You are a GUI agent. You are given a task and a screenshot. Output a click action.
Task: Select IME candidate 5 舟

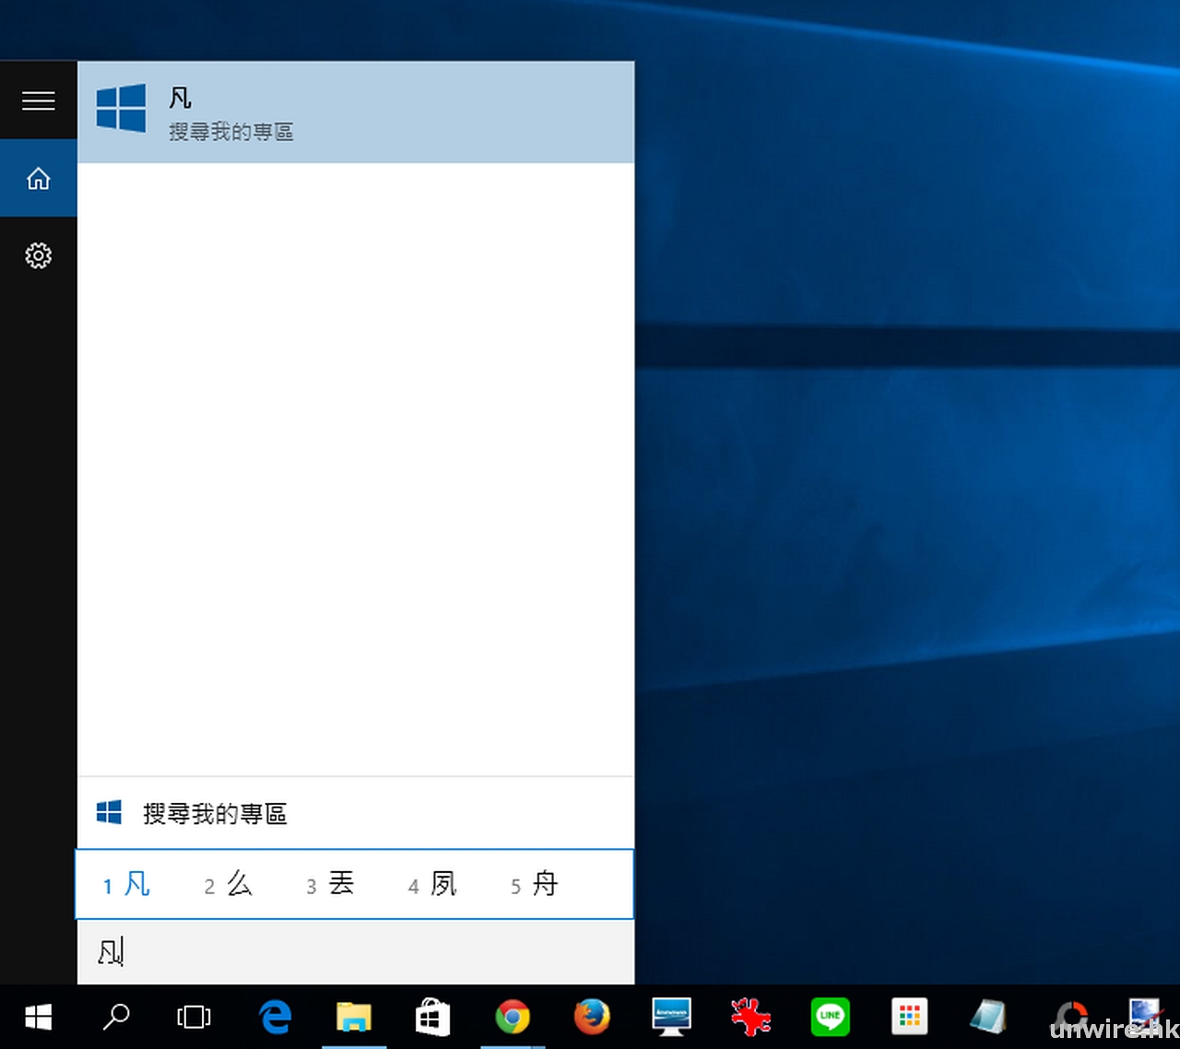click(536, 884)
